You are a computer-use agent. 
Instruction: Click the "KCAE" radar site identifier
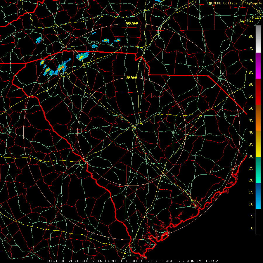[171, 261]
